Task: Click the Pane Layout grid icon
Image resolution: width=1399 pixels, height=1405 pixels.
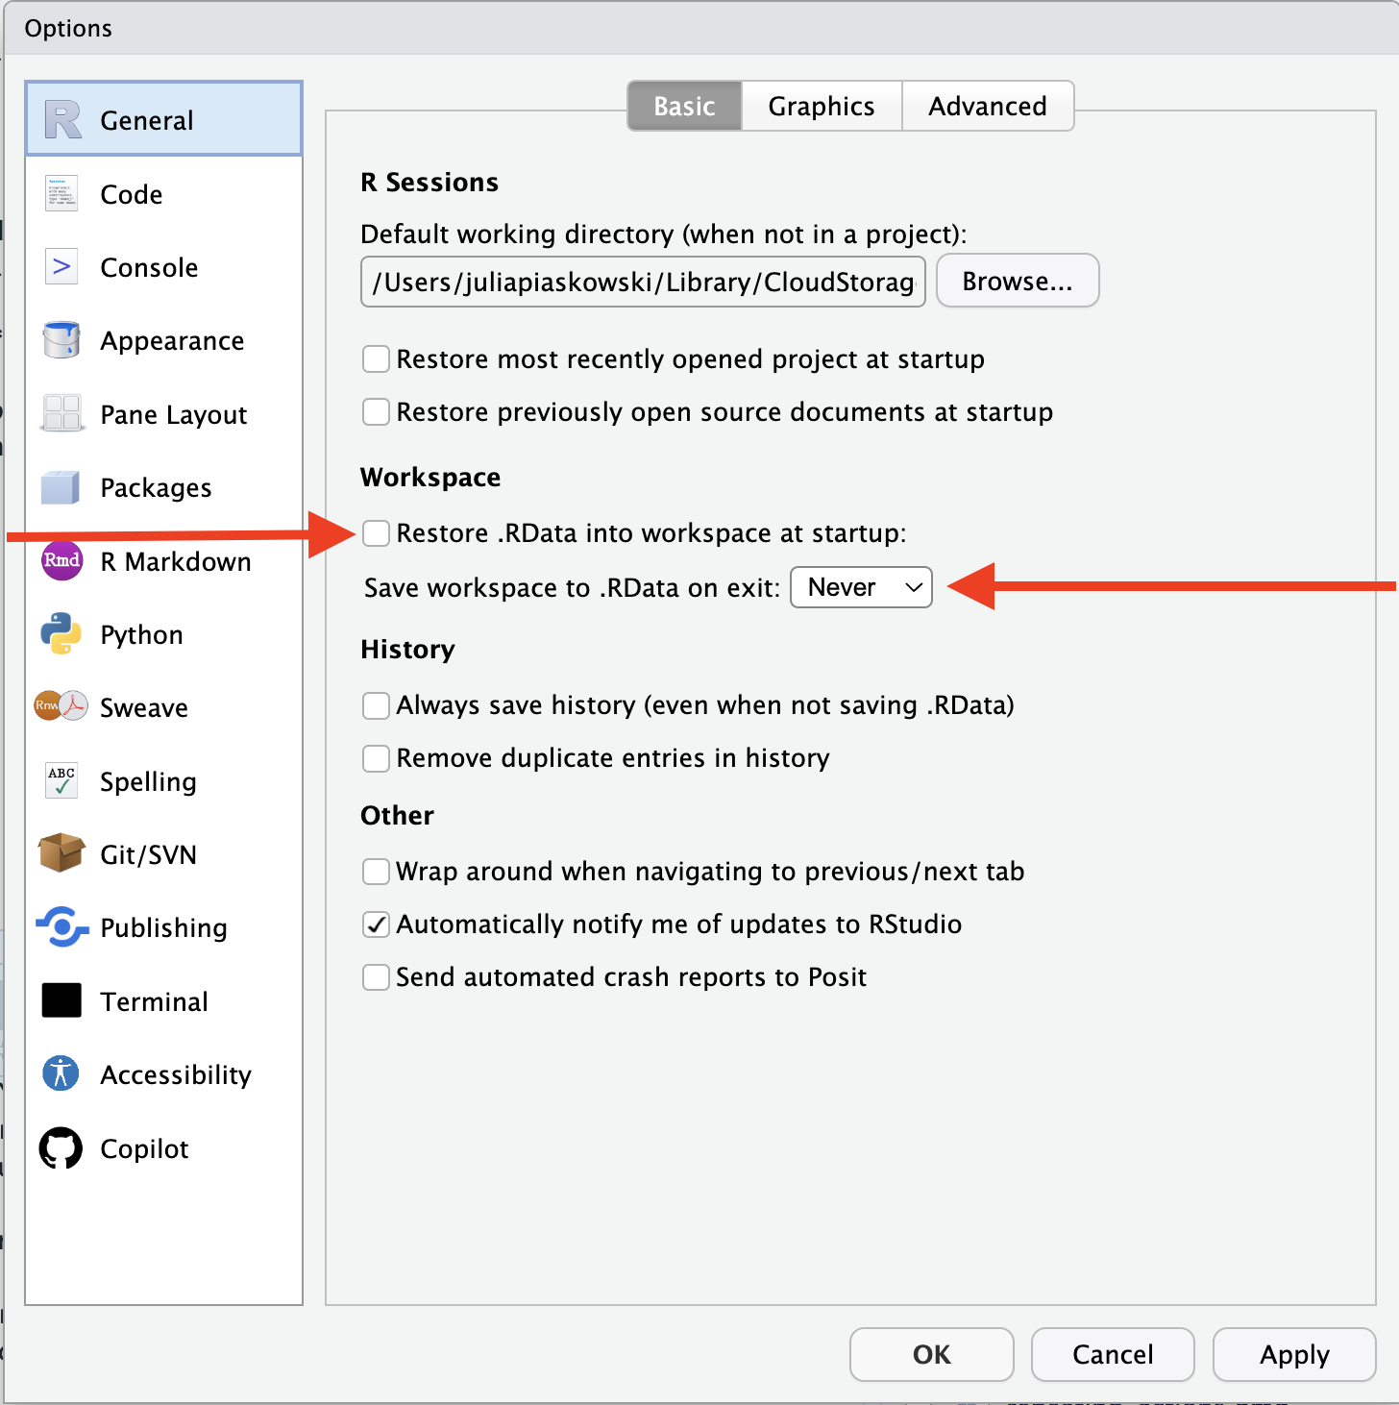Action: click(61, 413)
